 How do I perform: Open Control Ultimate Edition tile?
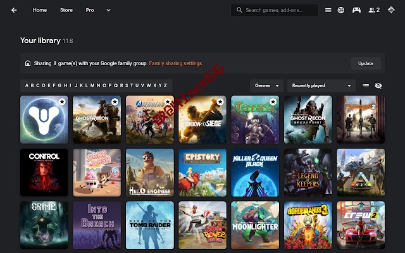(x=44, y=173)
